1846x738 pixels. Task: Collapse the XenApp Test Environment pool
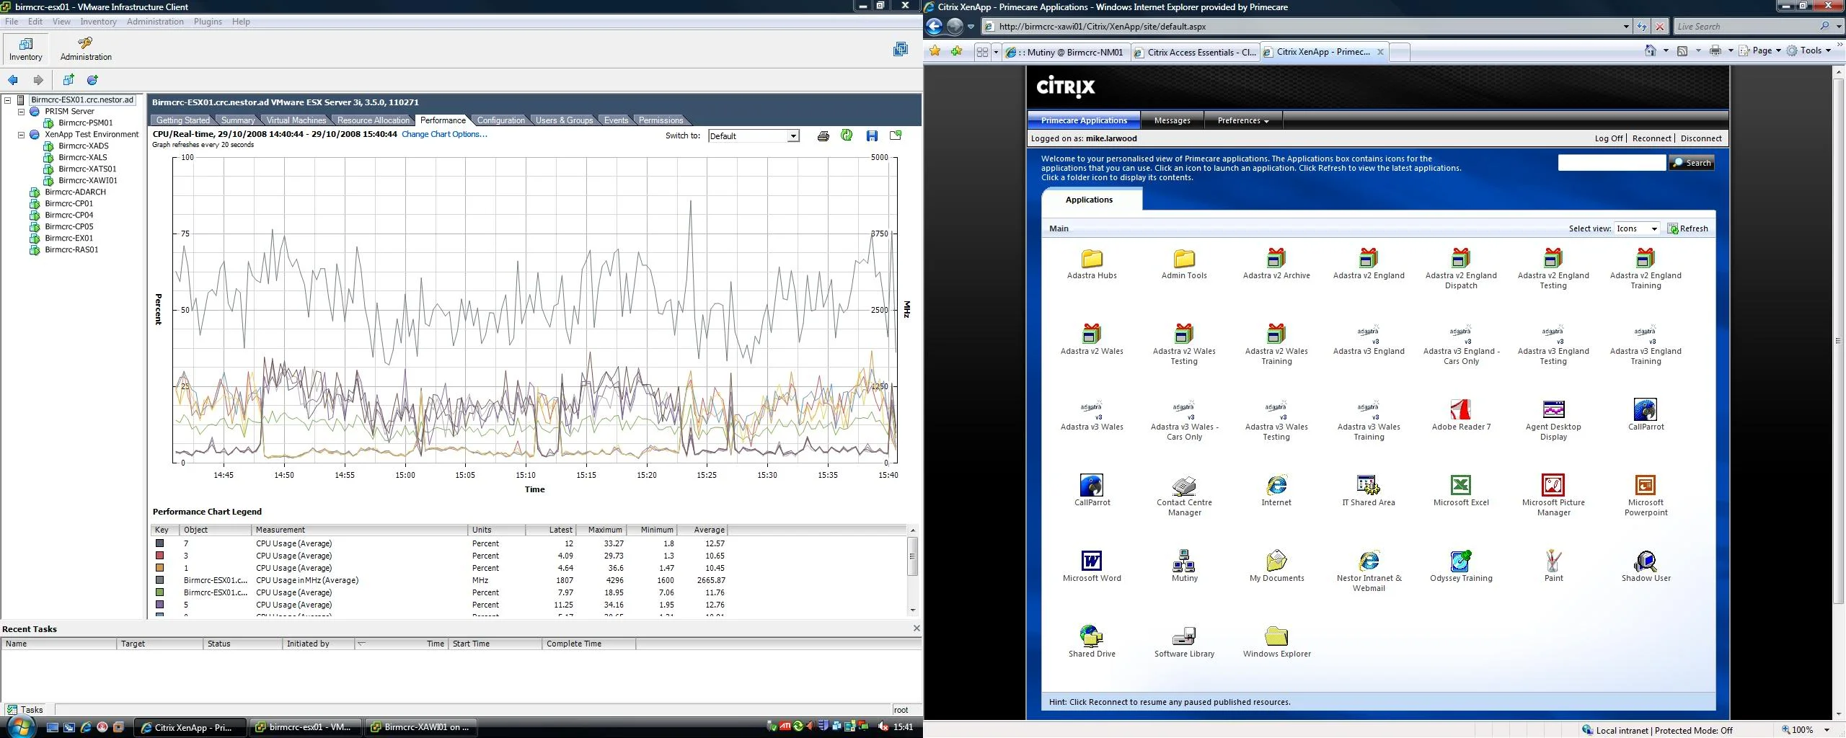click(x=22, y=135)
